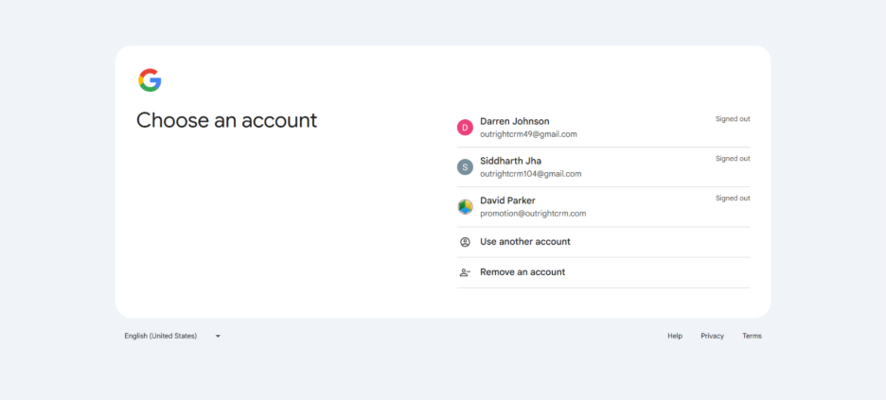Click the "Choose an account" heading
Viewport: 886px width, 400px height.
226,120
